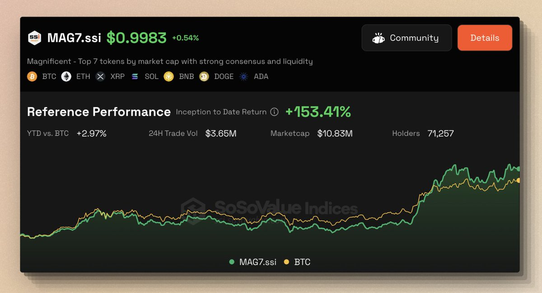This screenshot has height=293, width=542.
Task: Click the green end-point marker on chart
Action: 518,169
